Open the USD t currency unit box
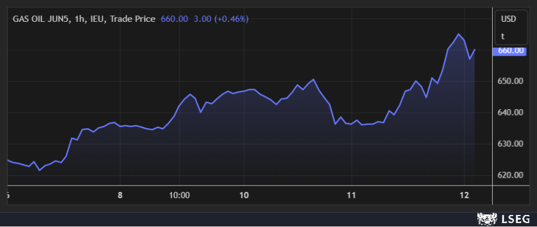This screenshot has width=537, height=227. pos(511,28)
